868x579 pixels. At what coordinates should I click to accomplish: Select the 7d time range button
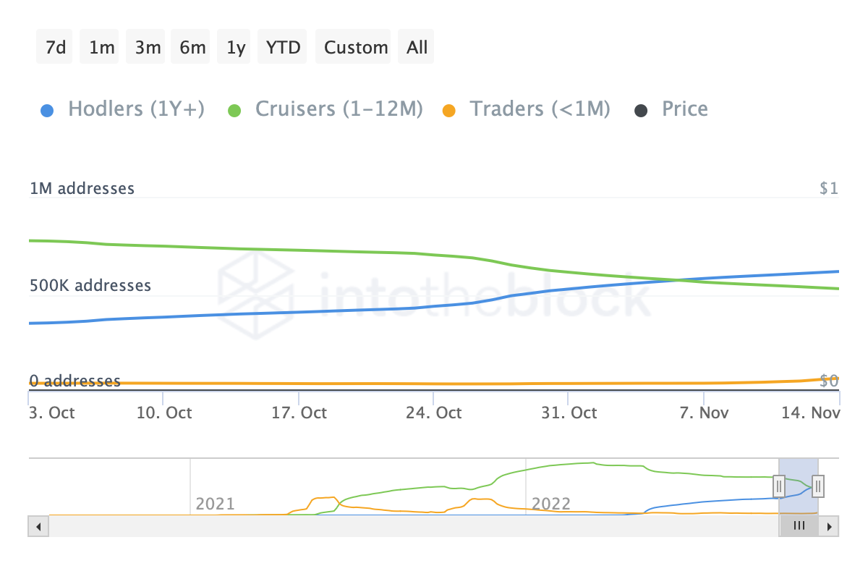pyautogui.click(x=55, y=47)
